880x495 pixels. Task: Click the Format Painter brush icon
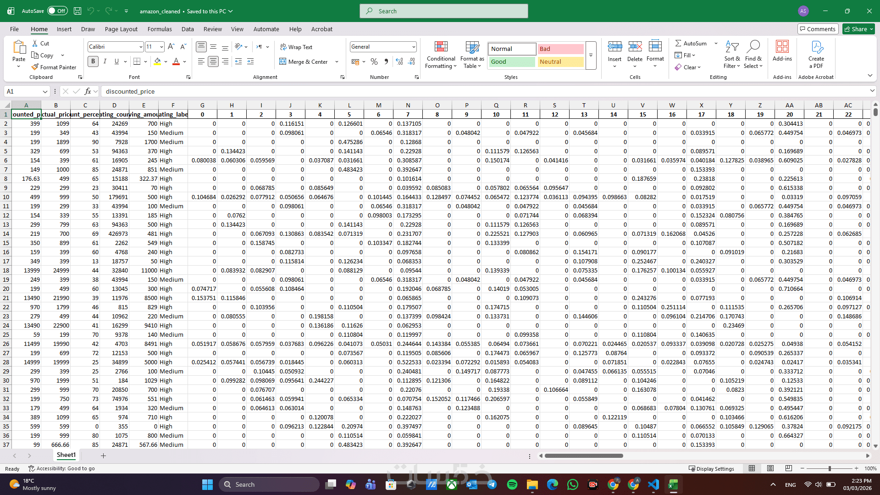(35, 67)
